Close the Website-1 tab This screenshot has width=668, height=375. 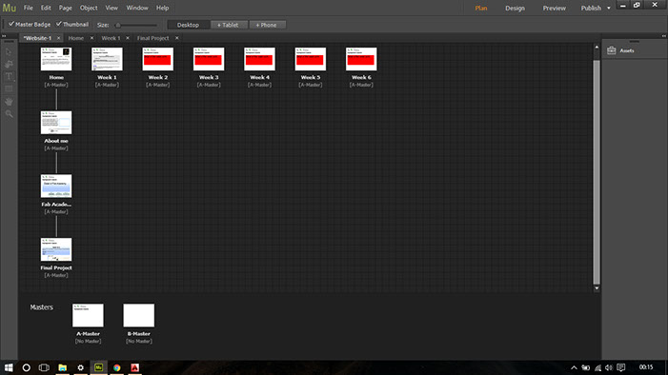point(59,38)
